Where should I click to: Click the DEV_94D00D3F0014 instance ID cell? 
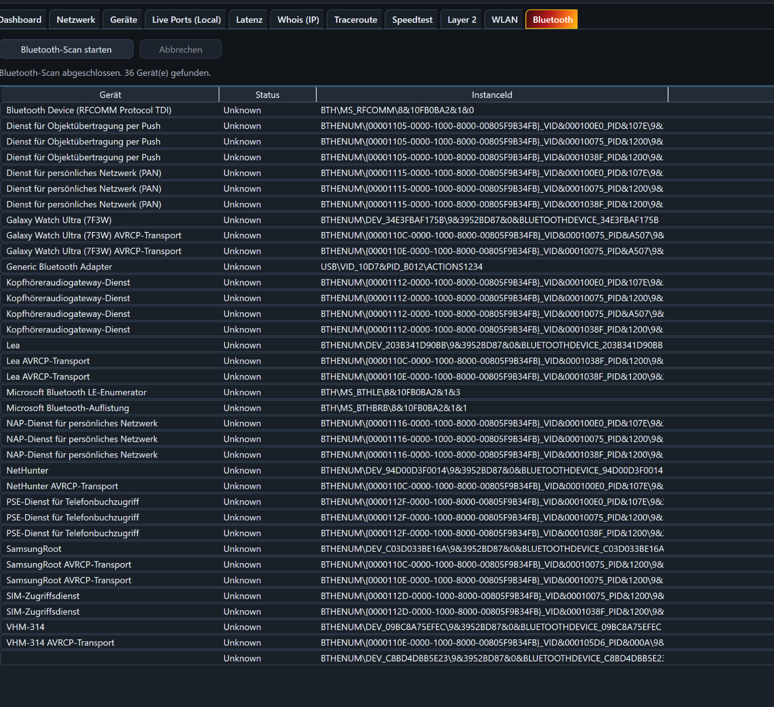pos(491,470)
